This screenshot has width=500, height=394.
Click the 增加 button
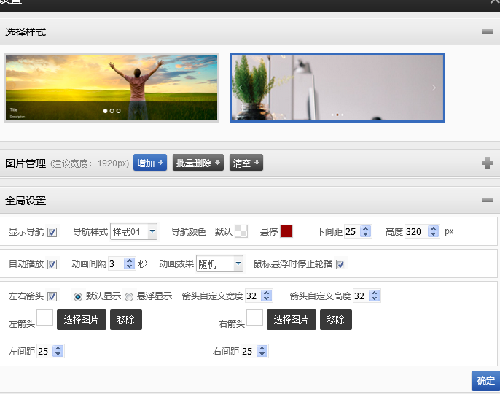[x=150, y=163]
